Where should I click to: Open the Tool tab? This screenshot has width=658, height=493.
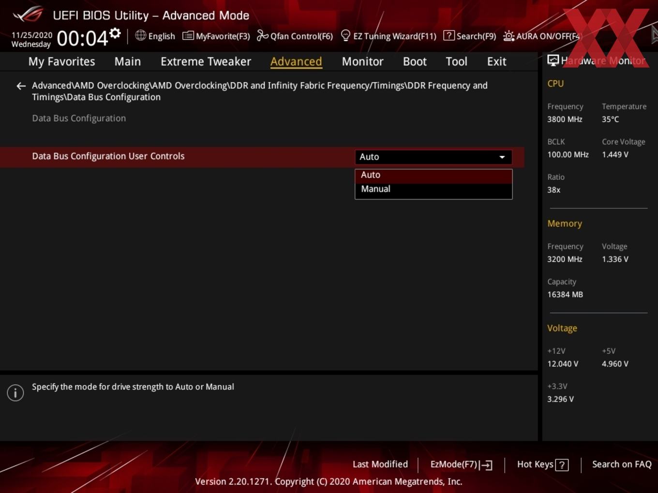456,61
